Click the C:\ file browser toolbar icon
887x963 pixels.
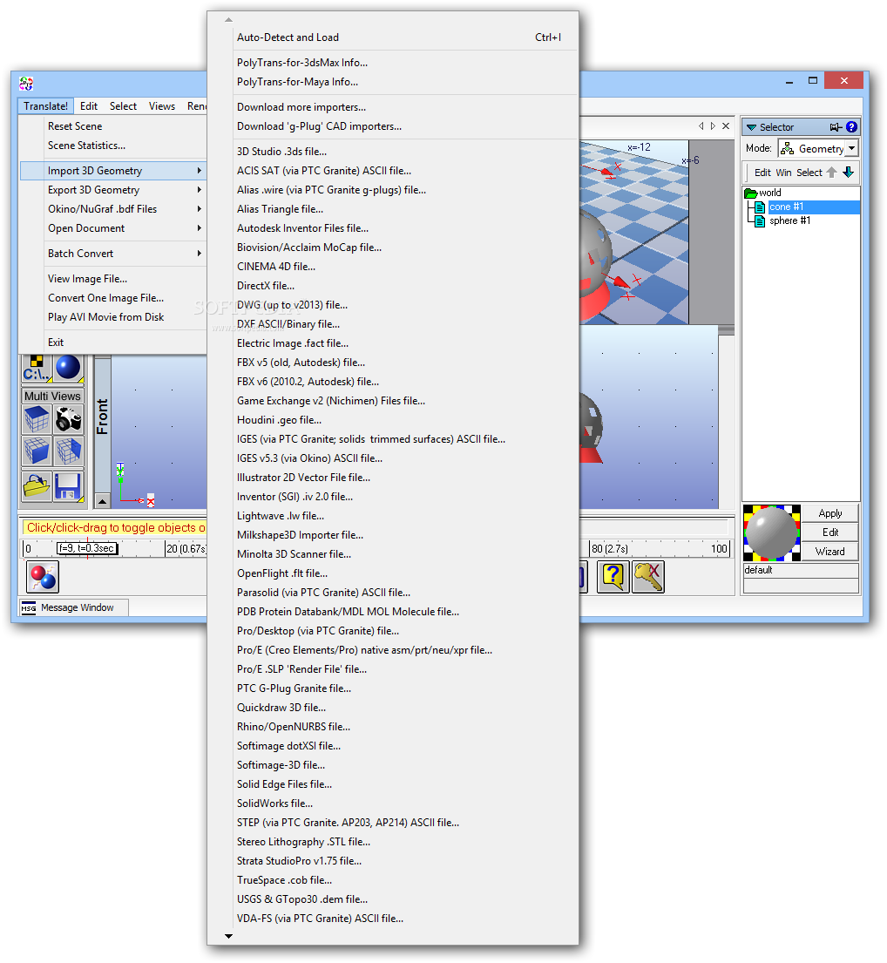pyautogui.click(x=37, y=368)
